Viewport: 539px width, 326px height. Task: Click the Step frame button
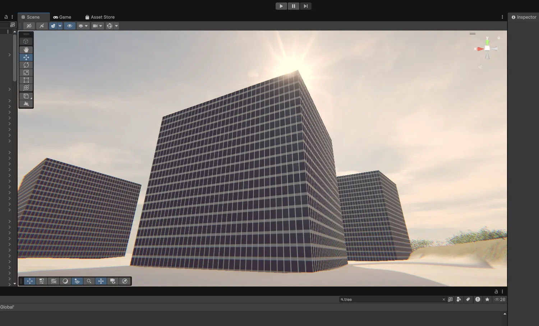click(305, 6)
